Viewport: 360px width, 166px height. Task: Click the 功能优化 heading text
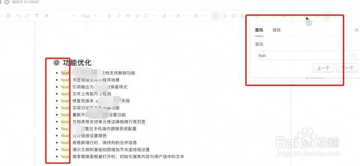pos(77,63)
